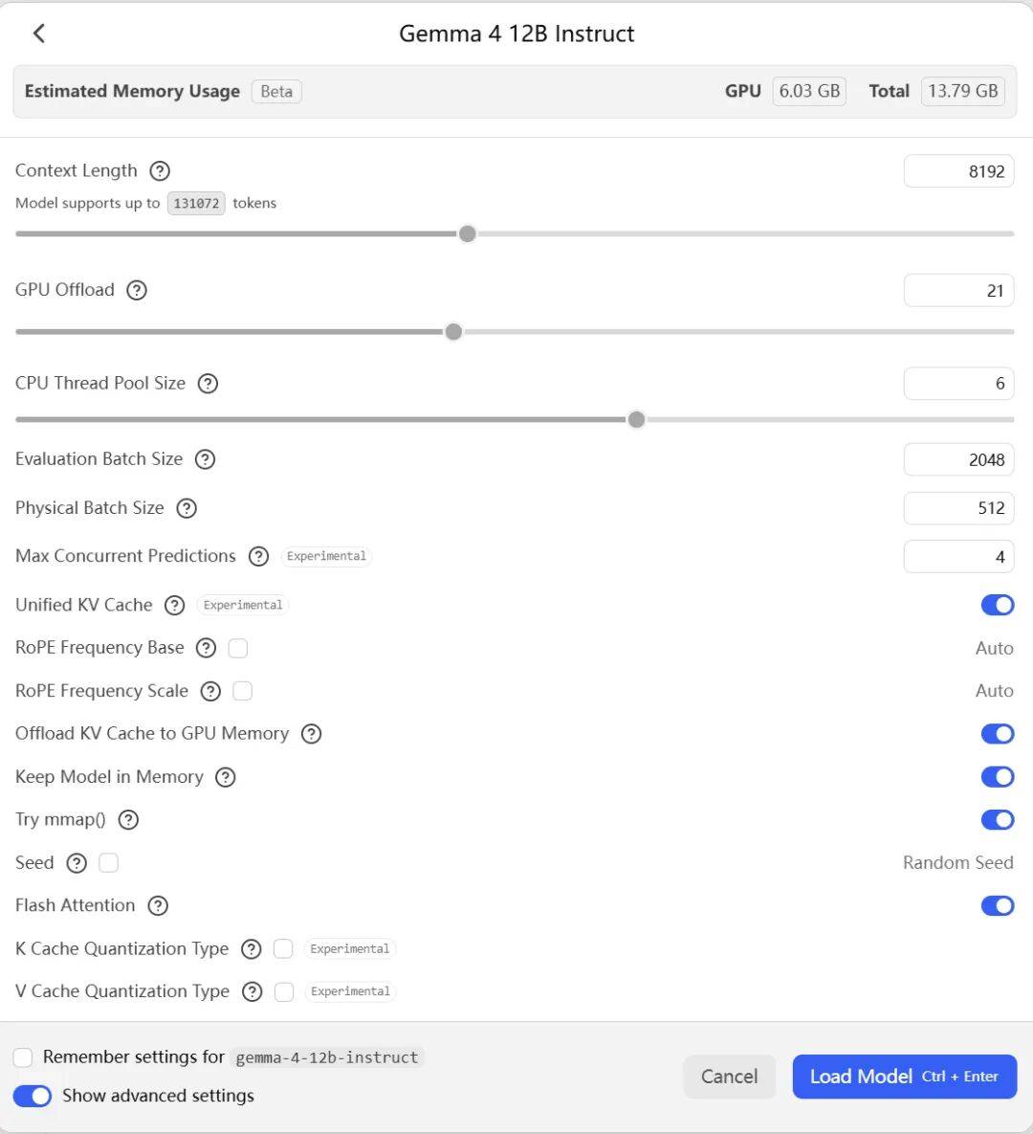Go back using the left arrow icon
The width and height of the screenshot is (1033, 1134).
39,33
